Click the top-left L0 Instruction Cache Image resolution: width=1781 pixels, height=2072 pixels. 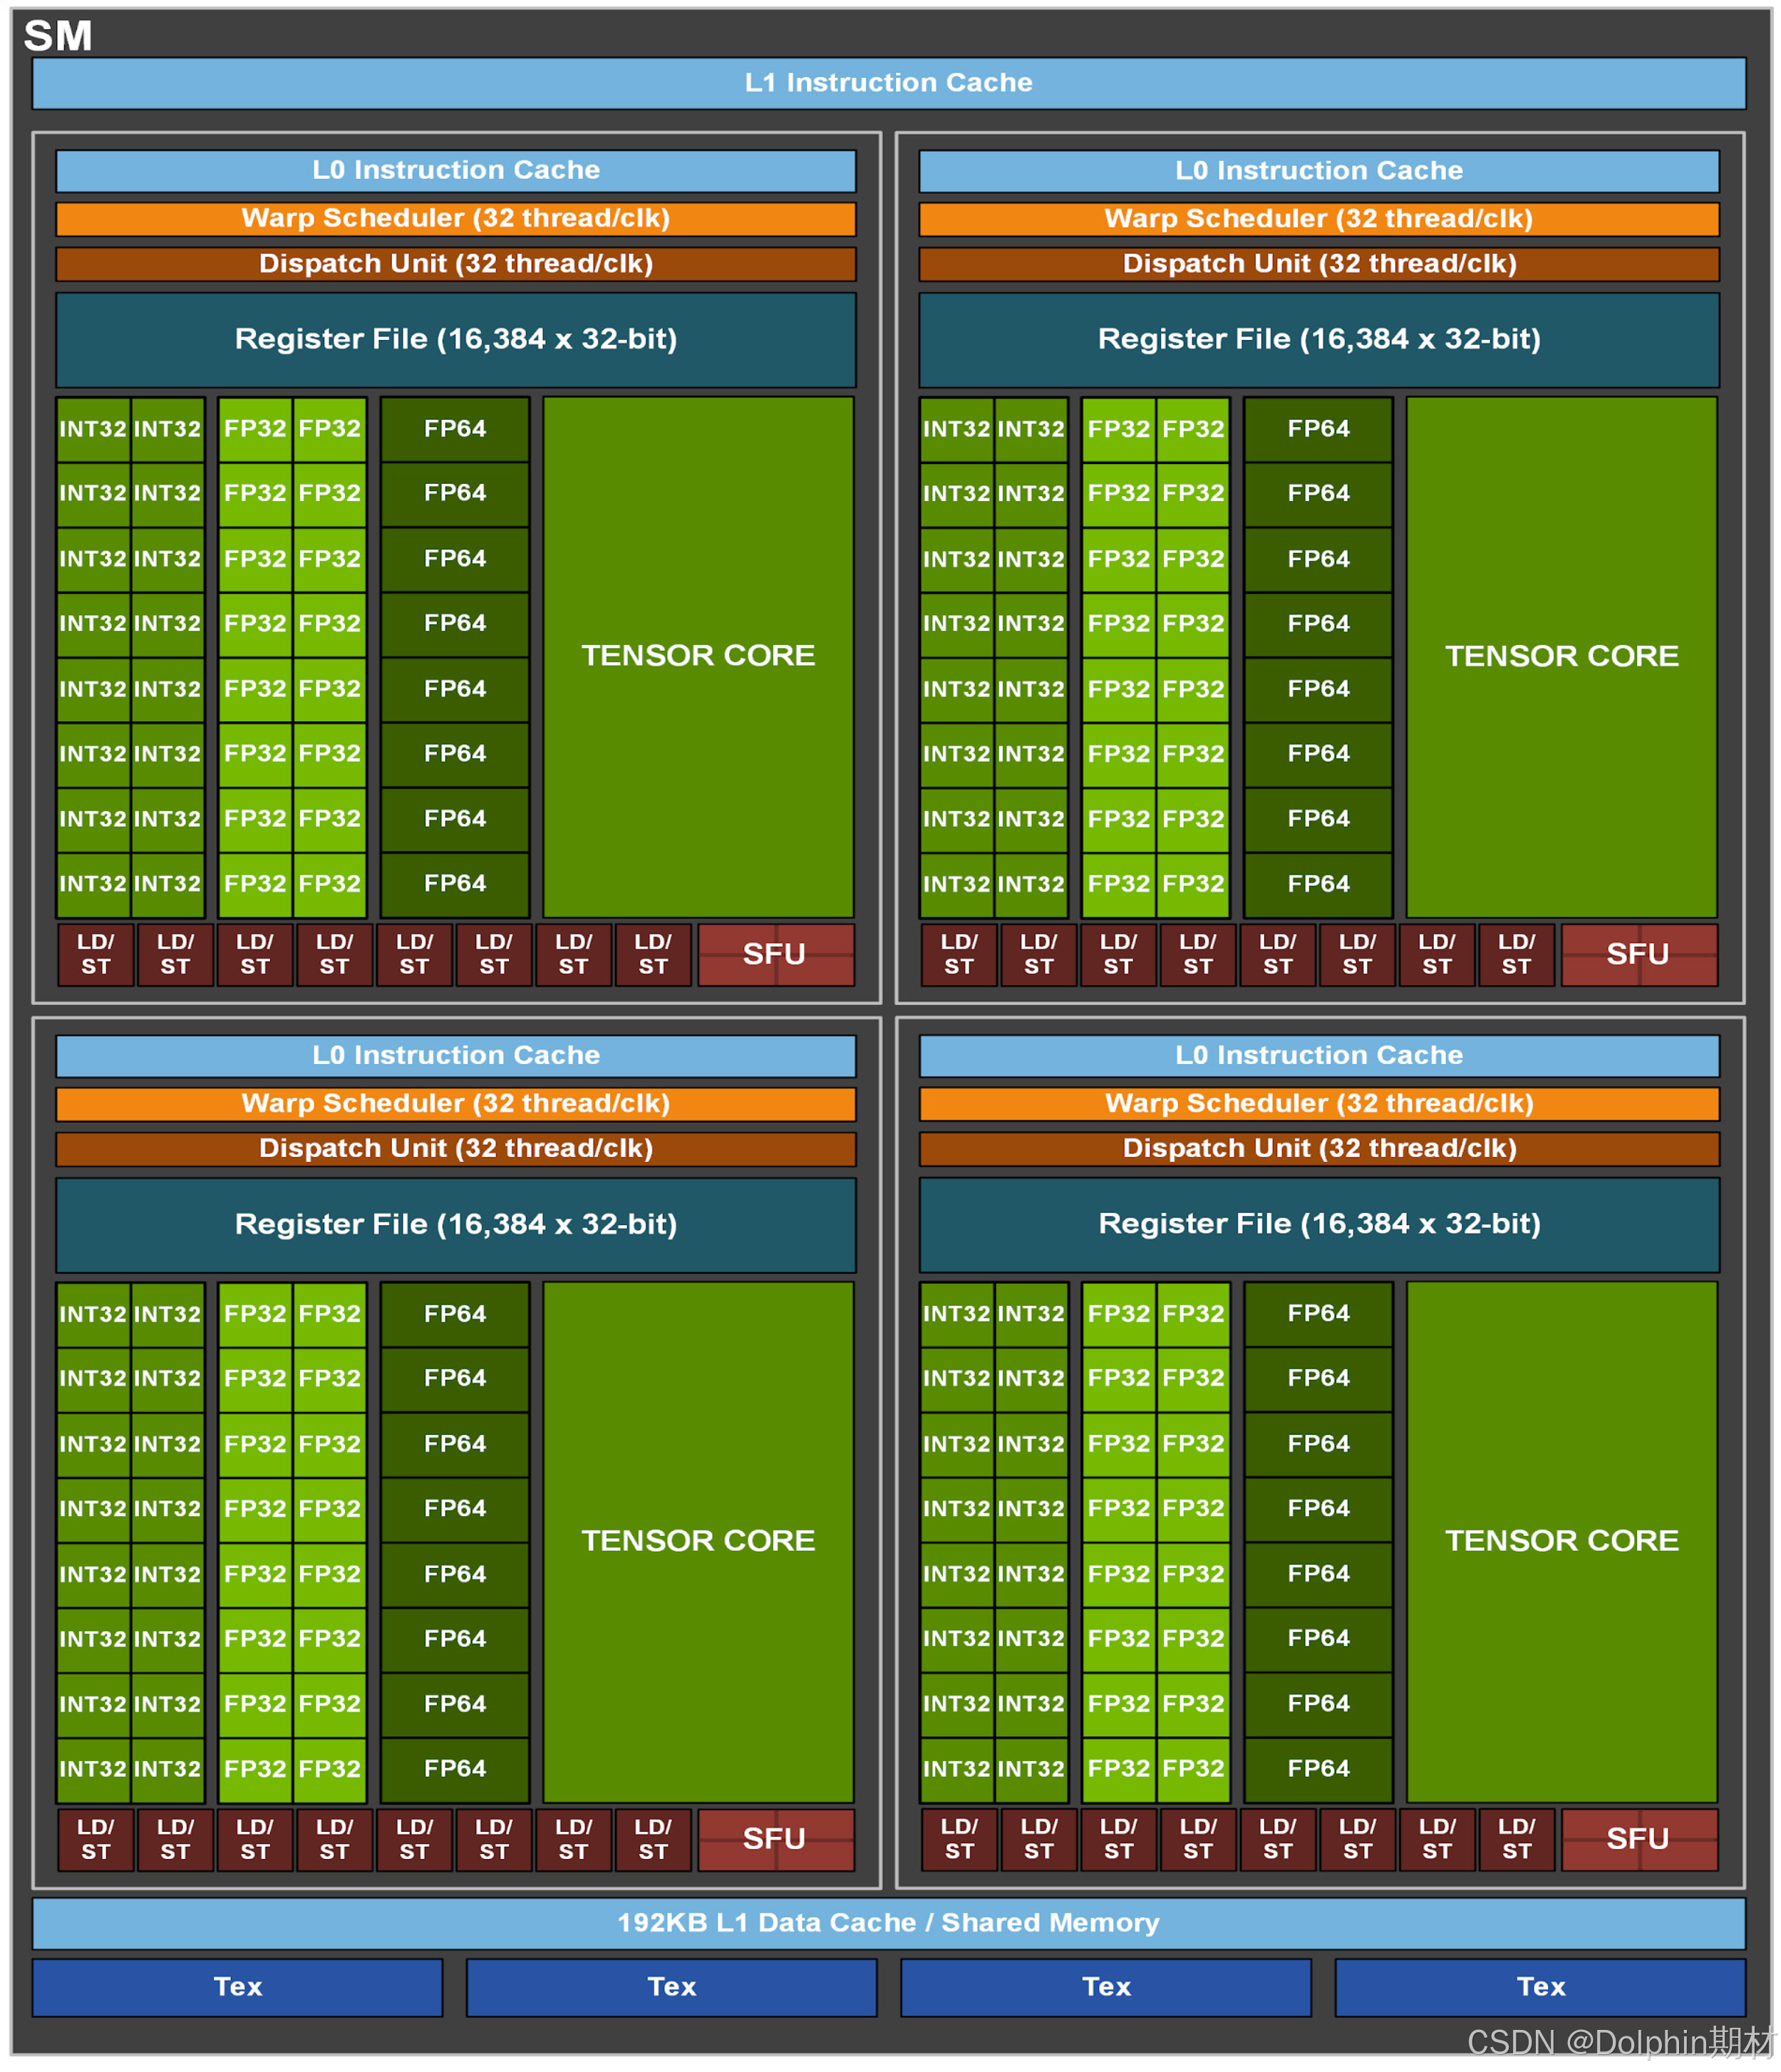(x=456, y=171)
